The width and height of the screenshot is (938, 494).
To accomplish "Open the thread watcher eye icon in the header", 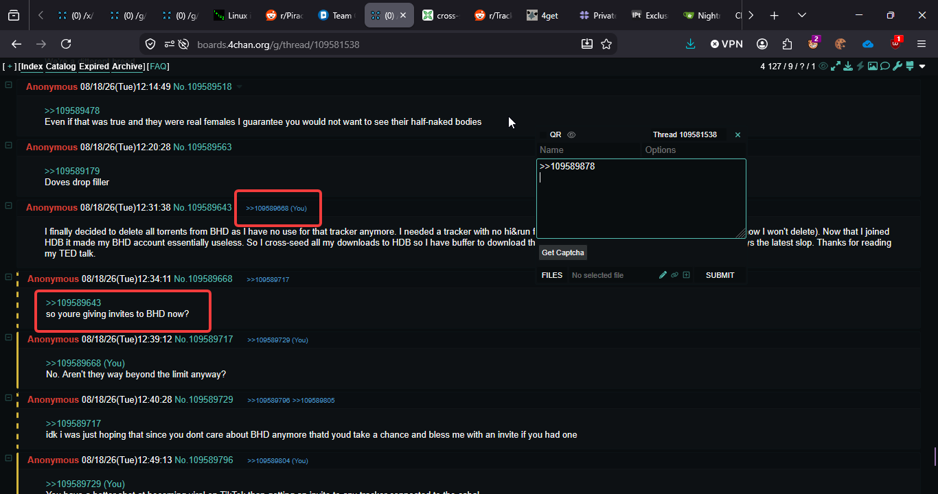I will click(823, 67).
